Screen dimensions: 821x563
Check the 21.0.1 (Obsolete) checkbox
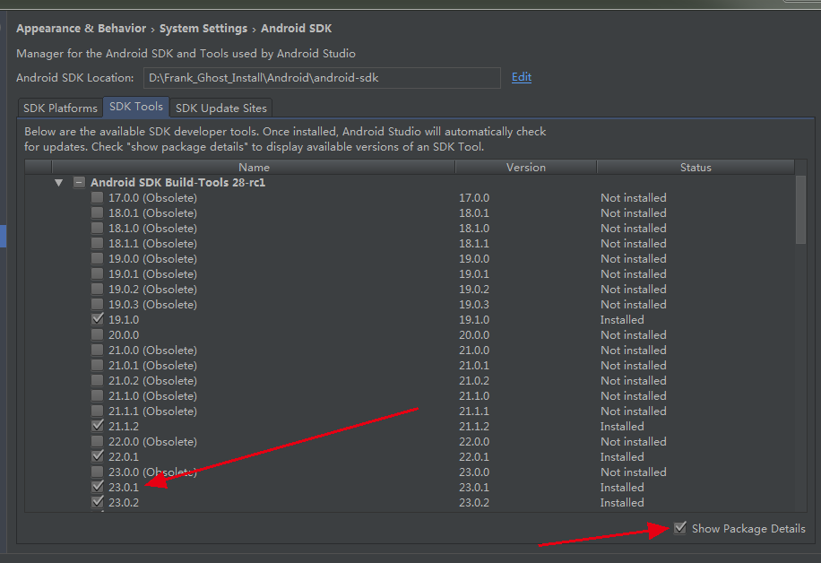(98, 365)
